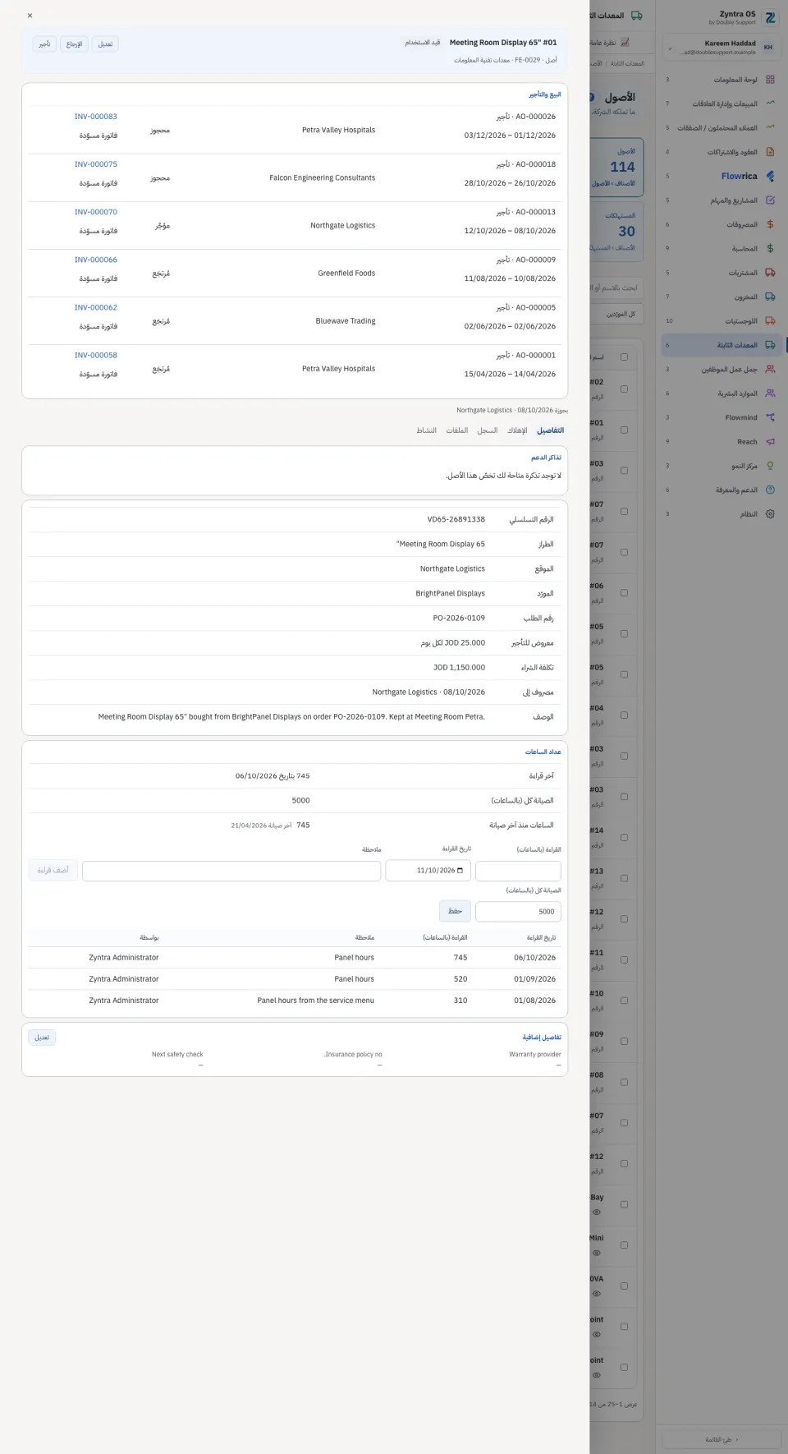Click the Reach megaphone icon
The width and height of the screenshot is (788, 1454).
tap(770, 441)
